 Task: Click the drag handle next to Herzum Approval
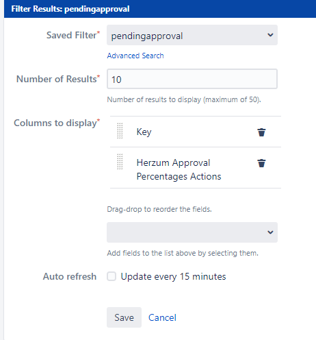120,162
